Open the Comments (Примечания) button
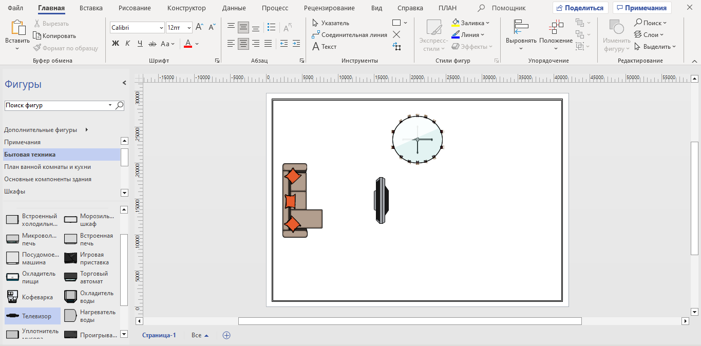 tap(642, 8)
